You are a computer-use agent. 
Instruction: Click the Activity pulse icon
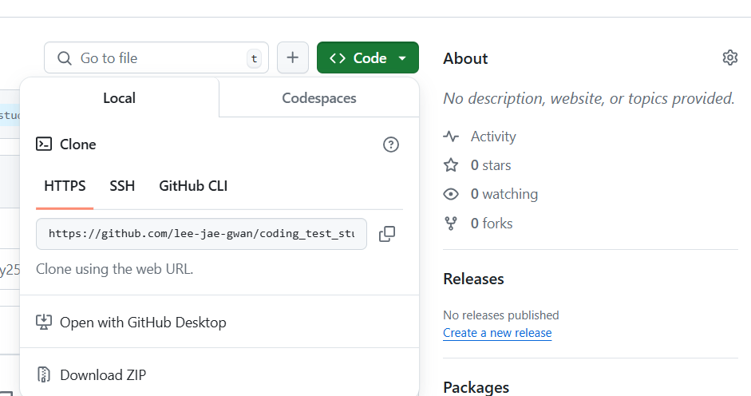pyautogui.click(x=451, y=137)
